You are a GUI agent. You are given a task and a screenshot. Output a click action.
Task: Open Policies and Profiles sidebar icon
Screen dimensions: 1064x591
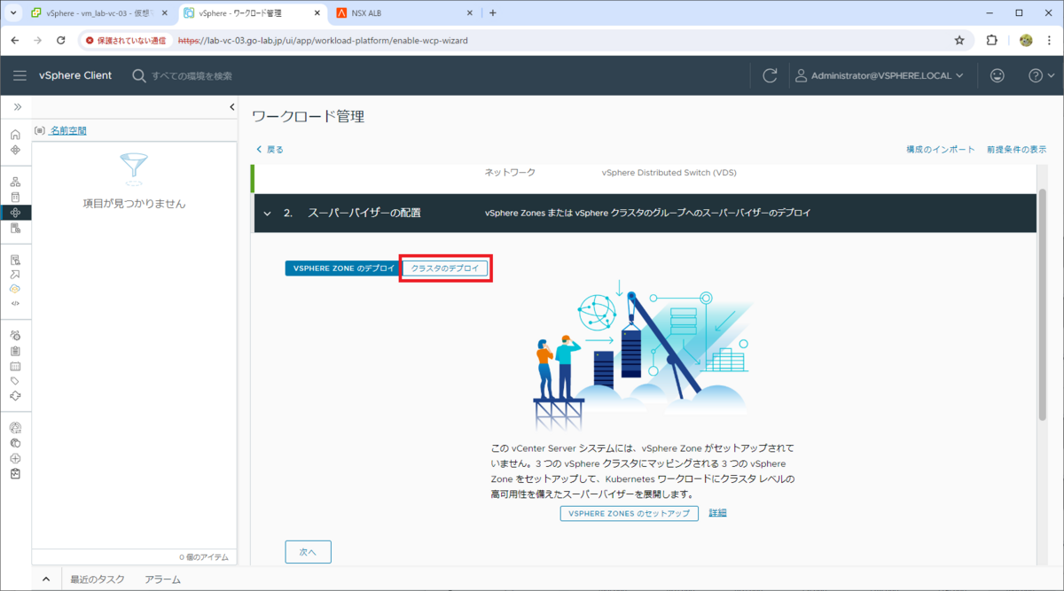pyautogui.click(x=15, y=260)
